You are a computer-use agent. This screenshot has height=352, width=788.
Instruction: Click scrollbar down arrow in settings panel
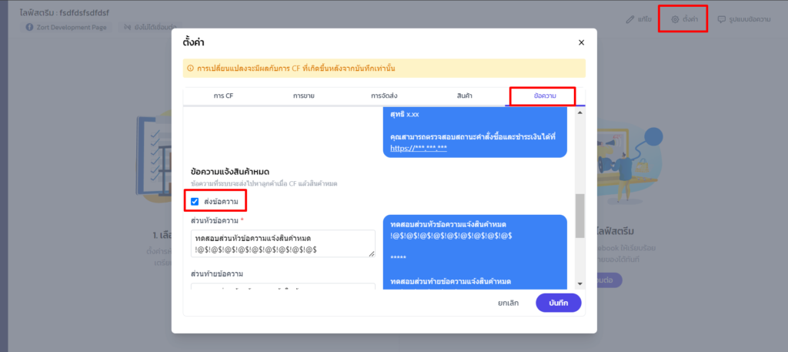580,287
